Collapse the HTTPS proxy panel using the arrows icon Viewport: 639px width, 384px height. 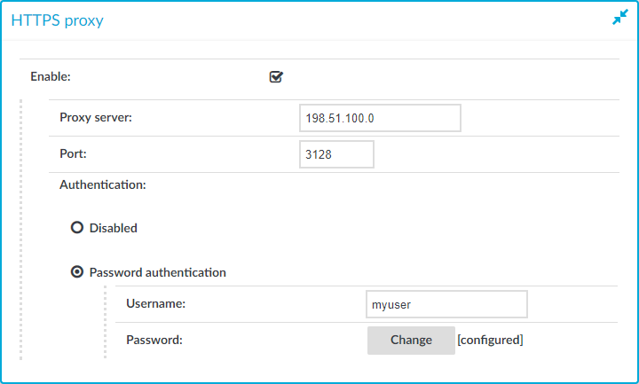point(619,17)
